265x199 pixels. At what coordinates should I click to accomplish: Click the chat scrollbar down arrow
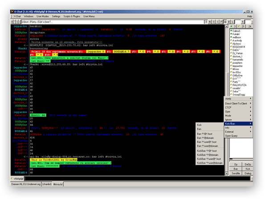coord(227,174)
